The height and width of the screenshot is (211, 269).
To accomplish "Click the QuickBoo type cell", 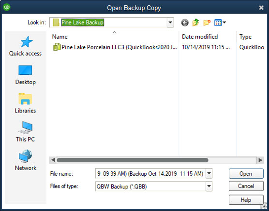I will click(252, 47).
